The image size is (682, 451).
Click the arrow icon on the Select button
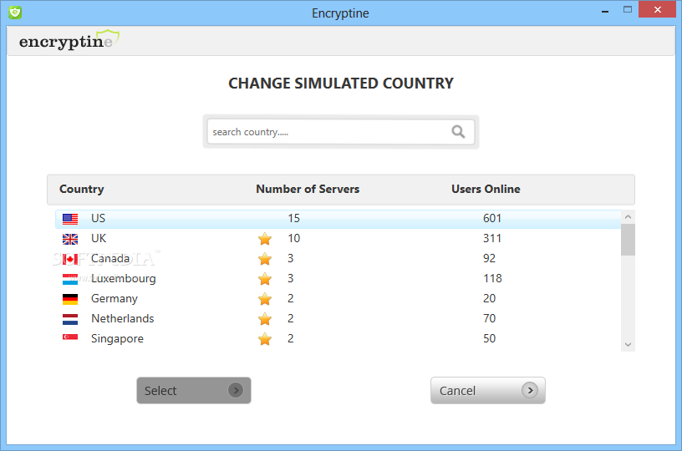pos(236,390)
